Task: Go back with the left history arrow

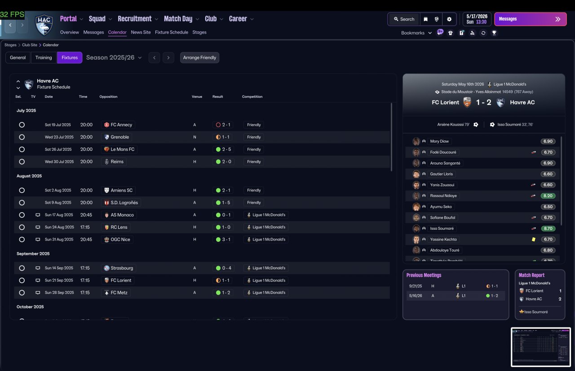Action: (10, 25)
